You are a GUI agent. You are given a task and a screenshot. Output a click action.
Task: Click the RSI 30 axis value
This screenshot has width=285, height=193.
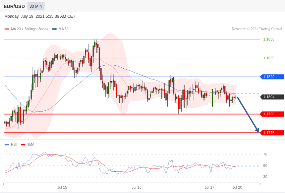coord(265,177)
